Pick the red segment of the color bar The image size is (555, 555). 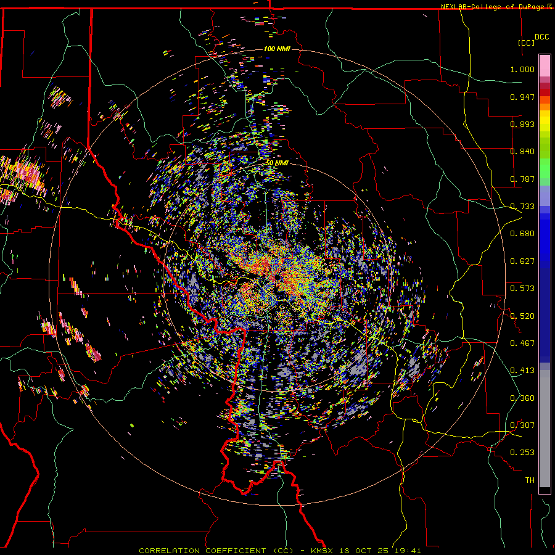(x=545, y=92)
